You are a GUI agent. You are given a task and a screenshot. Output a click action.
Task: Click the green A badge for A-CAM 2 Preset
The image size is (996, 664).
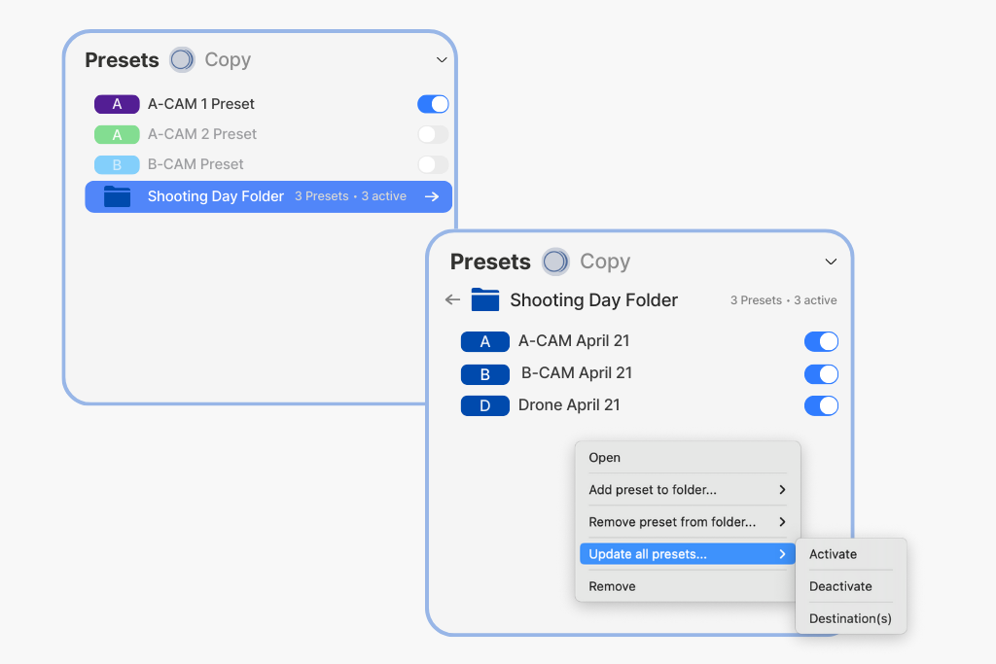point(117,134)
